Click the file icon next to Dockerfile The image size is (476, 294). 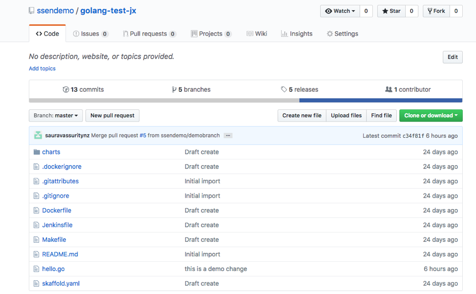click(x=37, y=210)
